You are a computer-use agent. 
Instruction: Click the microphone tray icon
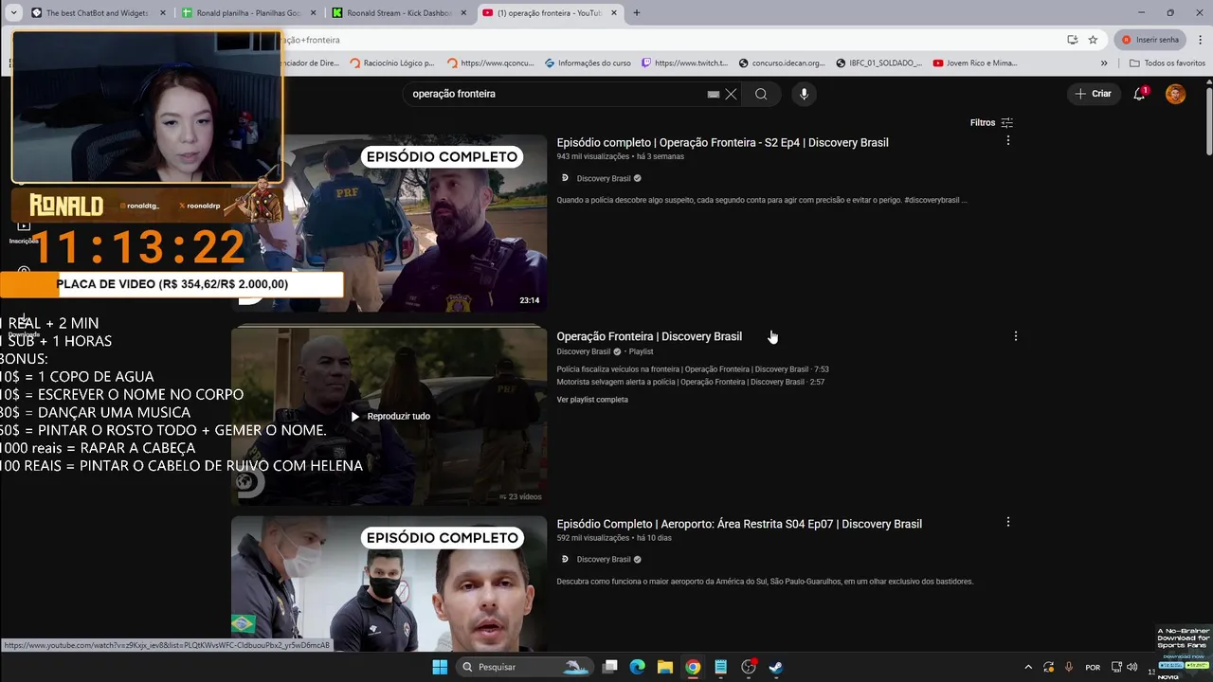pyautogui.click(x=1069, y=667)
